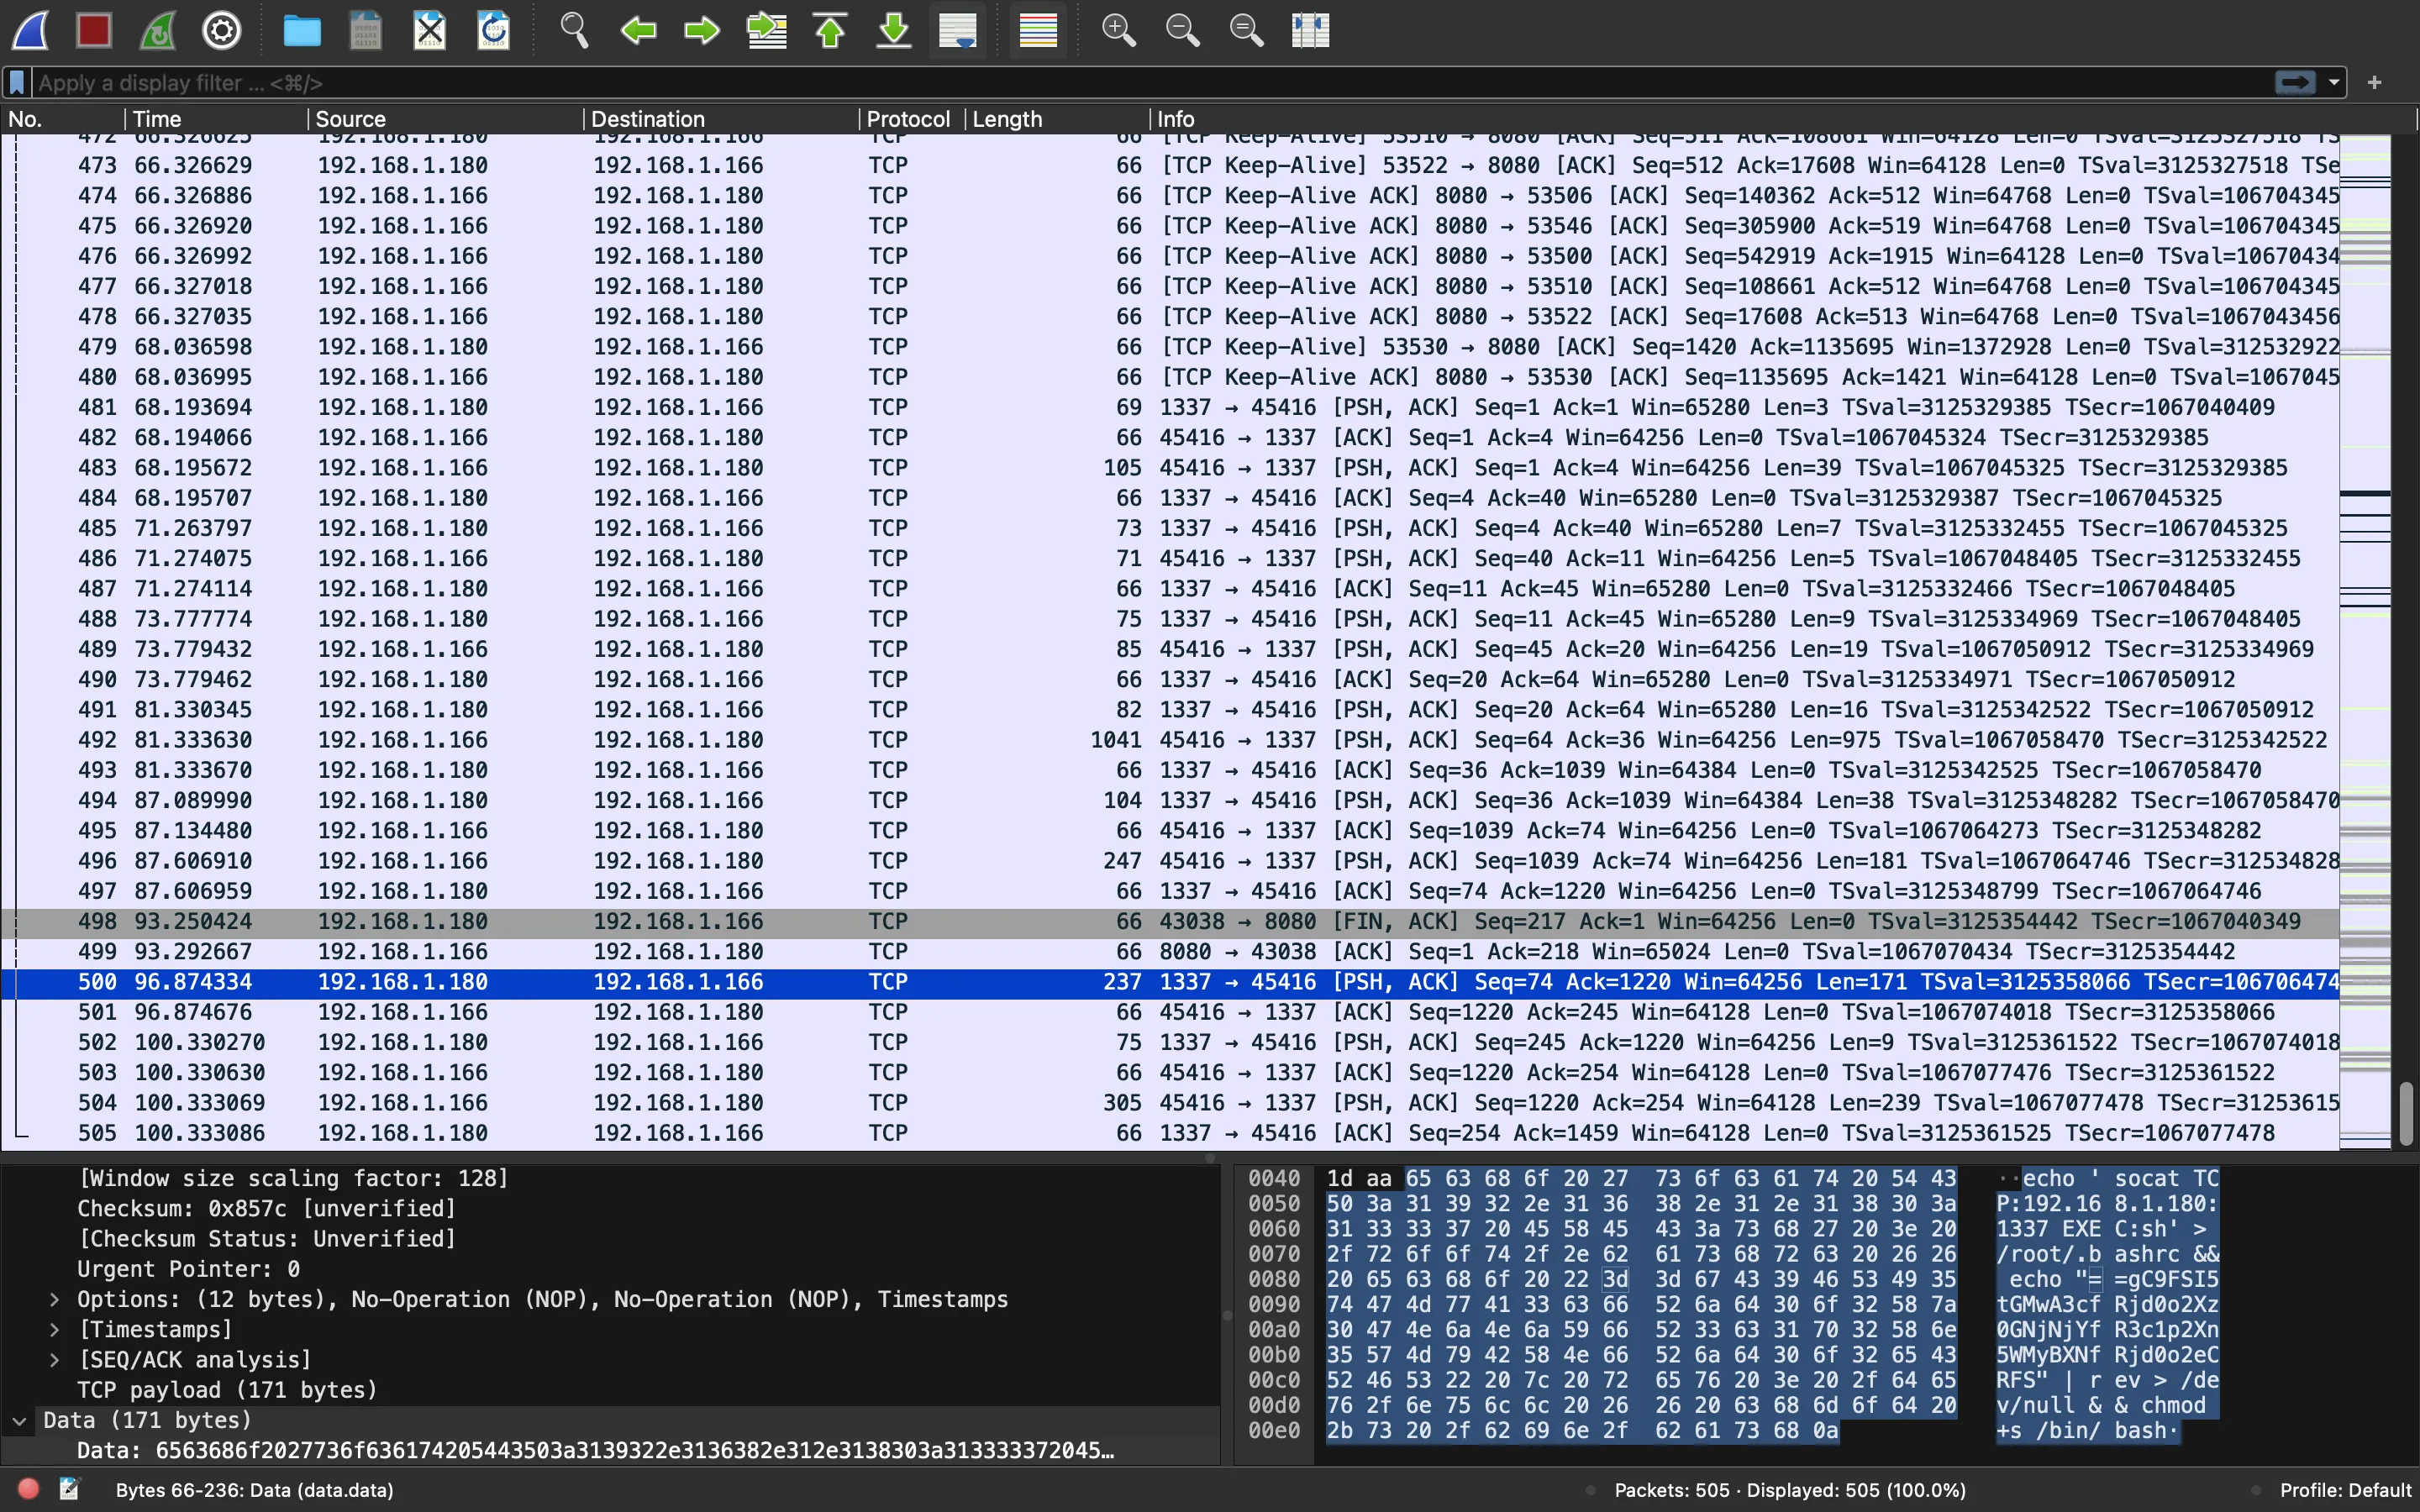Select packet 492 with length 1041
Viewport: 2420px width, 1512px height.
click(1170, 740)
